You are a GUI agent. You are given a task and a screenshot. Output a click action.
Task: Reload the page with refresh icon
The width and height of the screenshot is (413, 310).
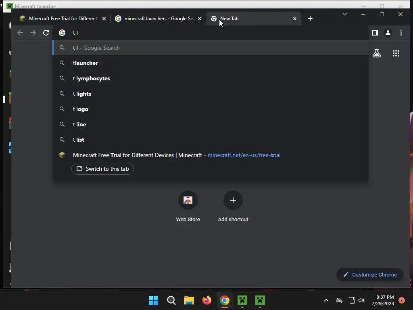46,33
